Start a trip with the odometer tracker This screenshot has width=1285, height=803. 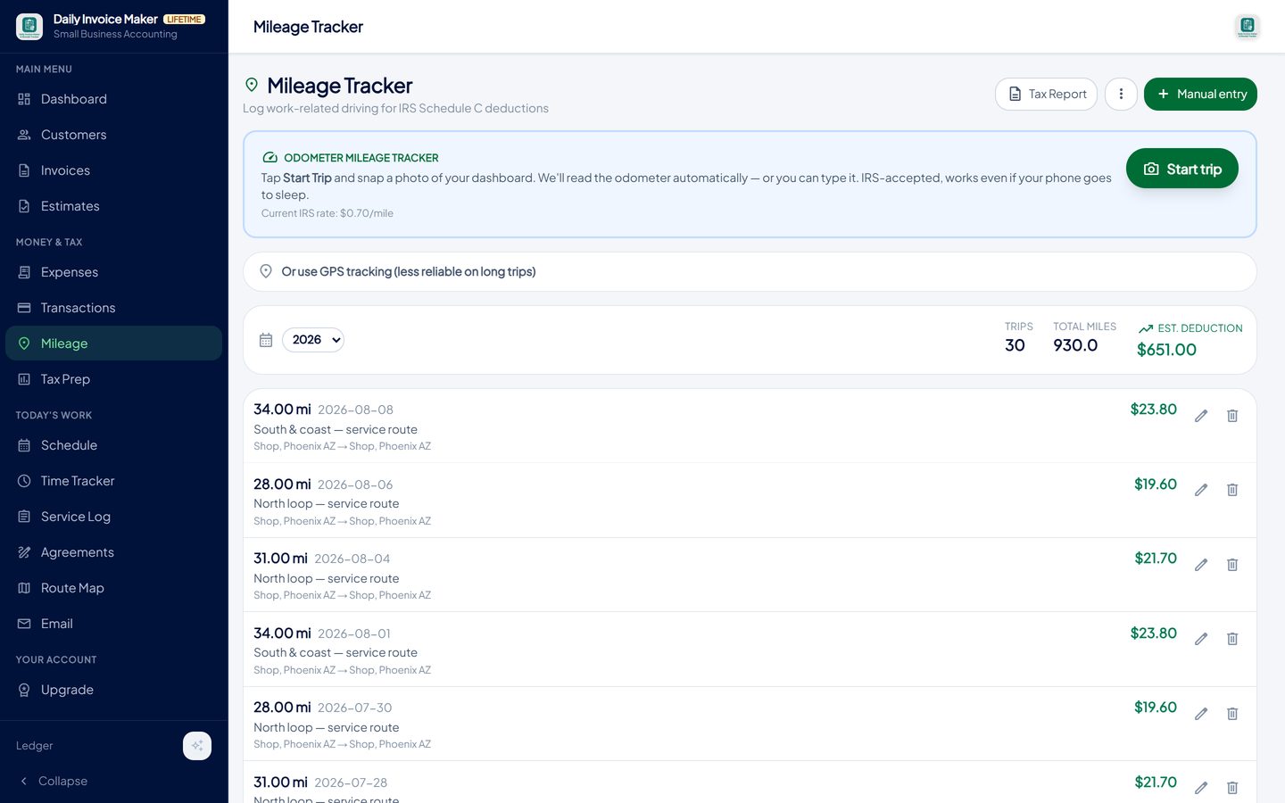pyautogui.click(x=1182, y=169)
